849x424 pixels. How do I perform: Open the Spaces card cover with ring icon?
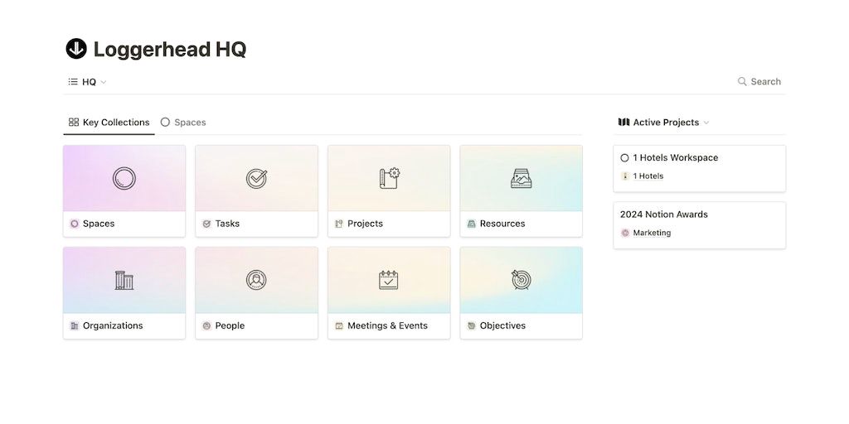pos(124,178)
